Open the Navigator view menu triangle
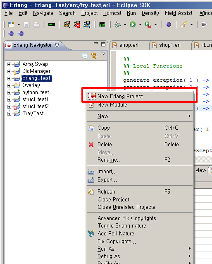 (103, 54)
